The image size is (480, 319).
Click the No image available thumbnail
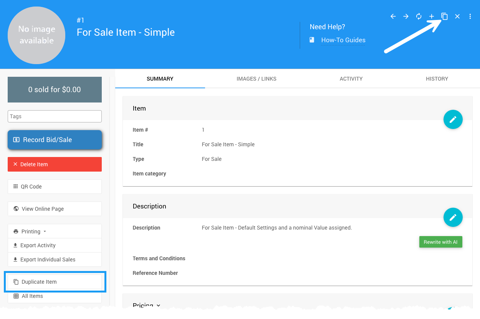coord(36,35)
